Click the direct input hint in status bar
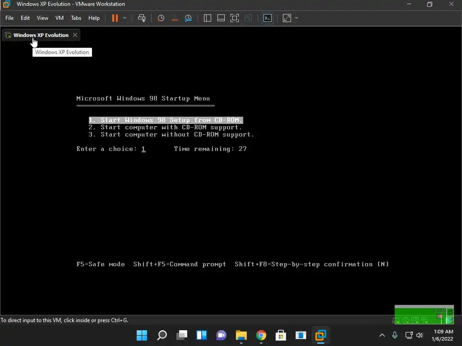 [x=64, y=320]
